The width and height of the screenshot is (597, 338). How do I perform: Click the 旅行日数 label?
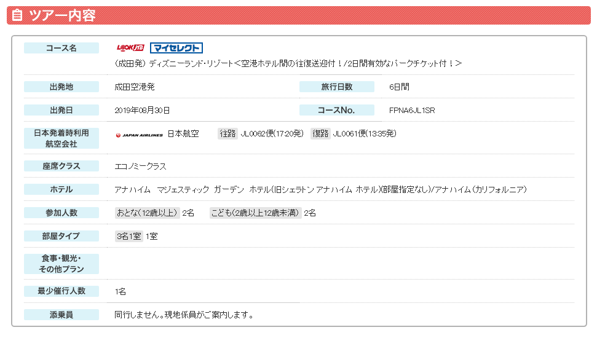point(336,87)
